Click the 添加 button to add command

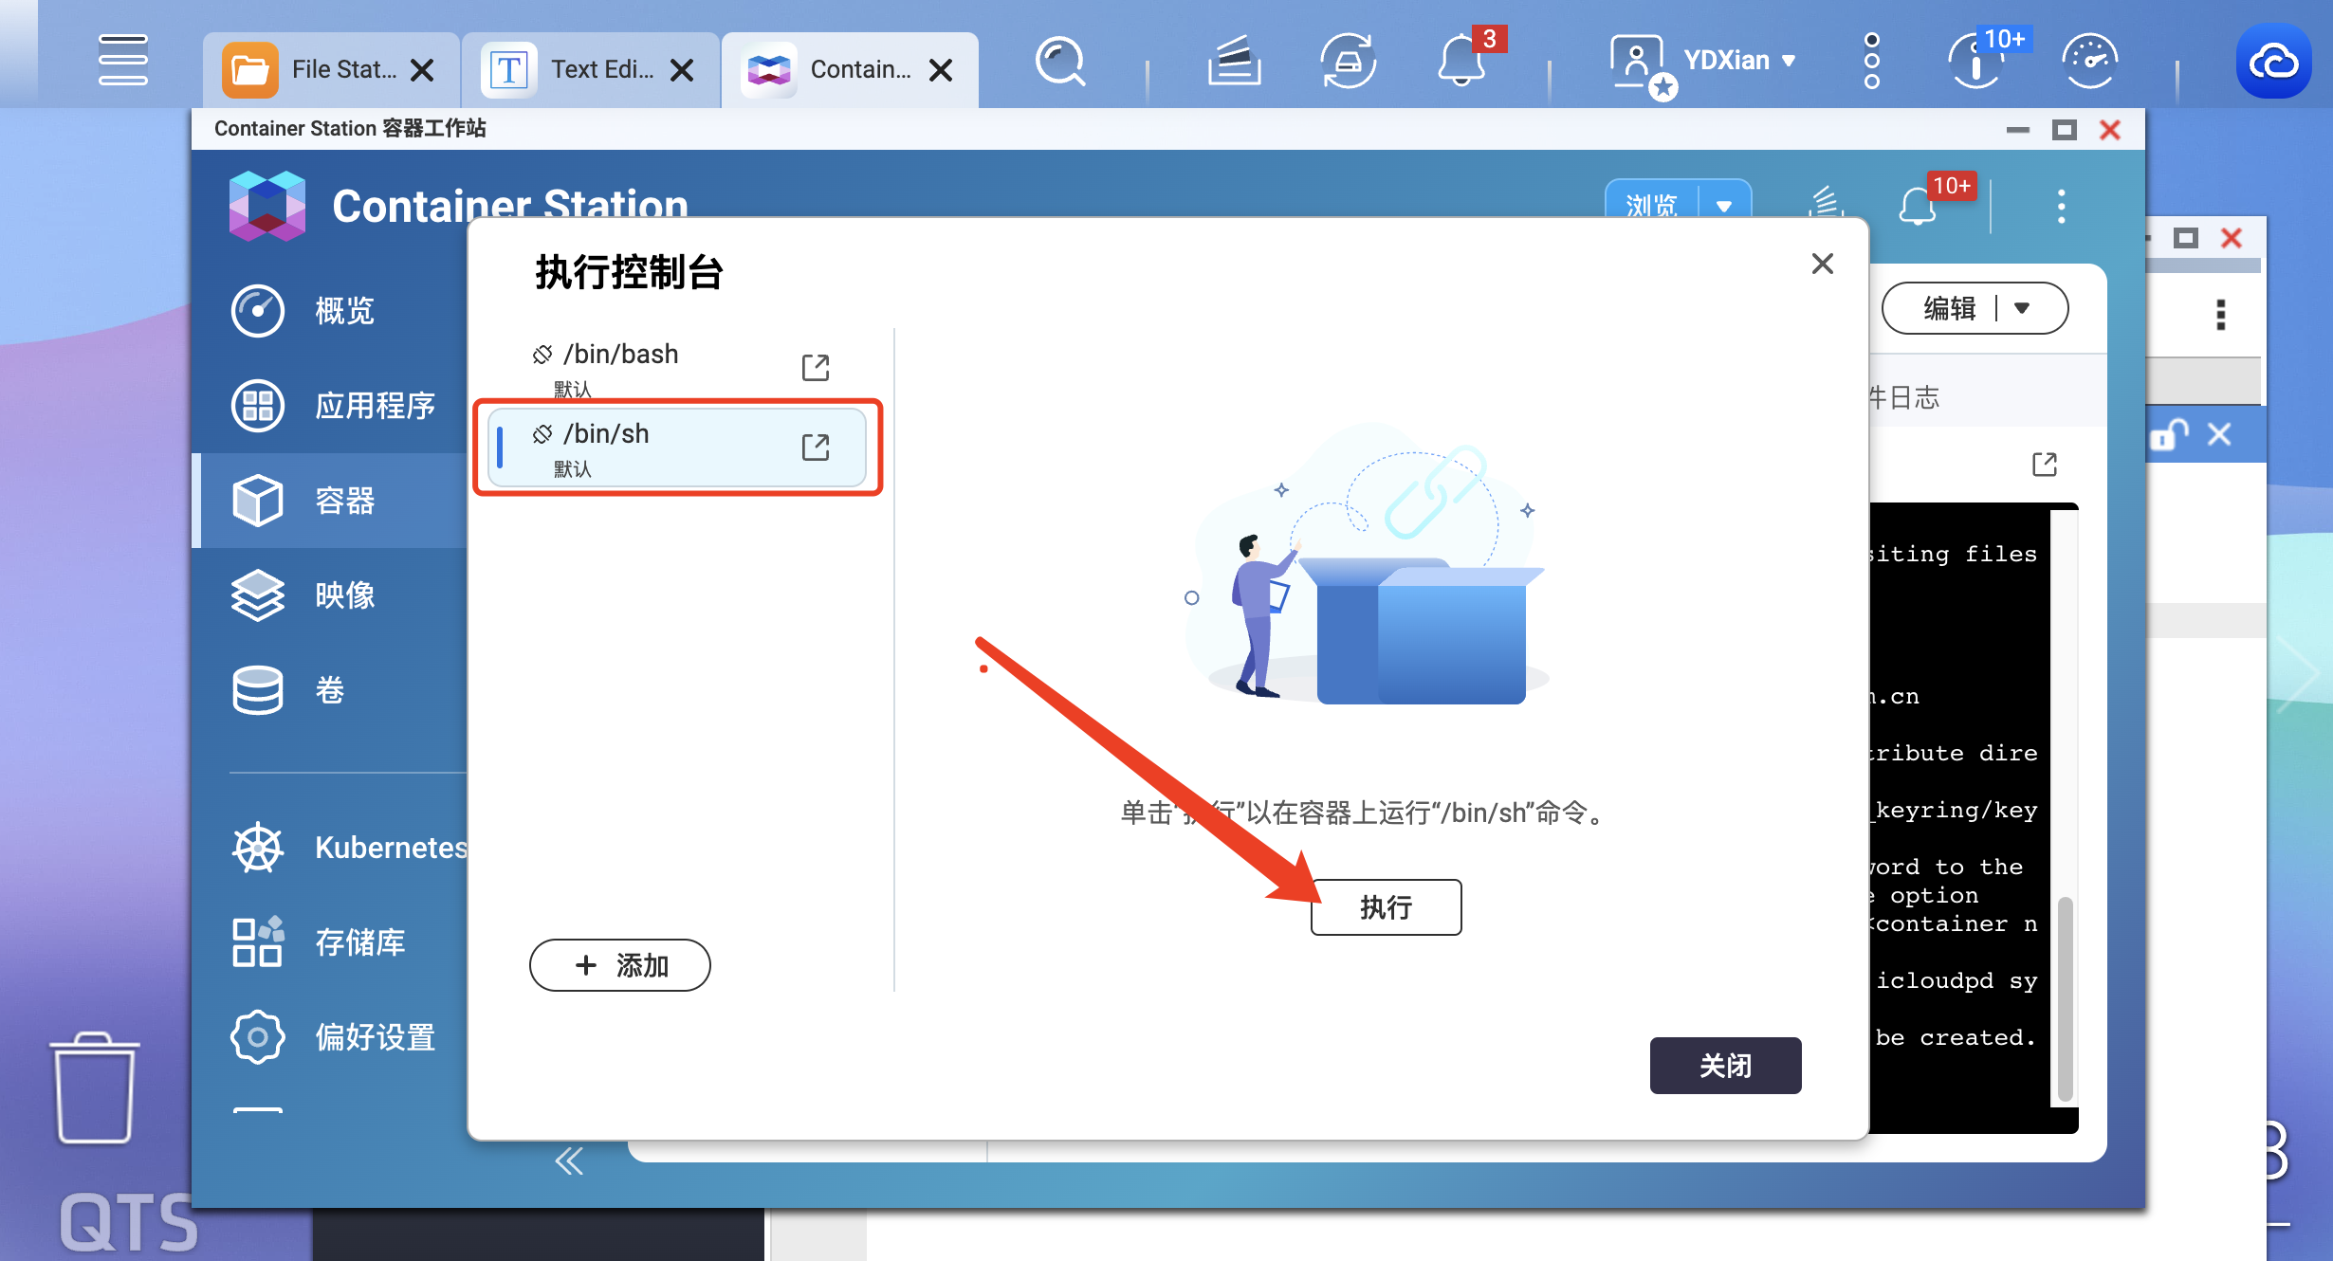tap(619, 965)
